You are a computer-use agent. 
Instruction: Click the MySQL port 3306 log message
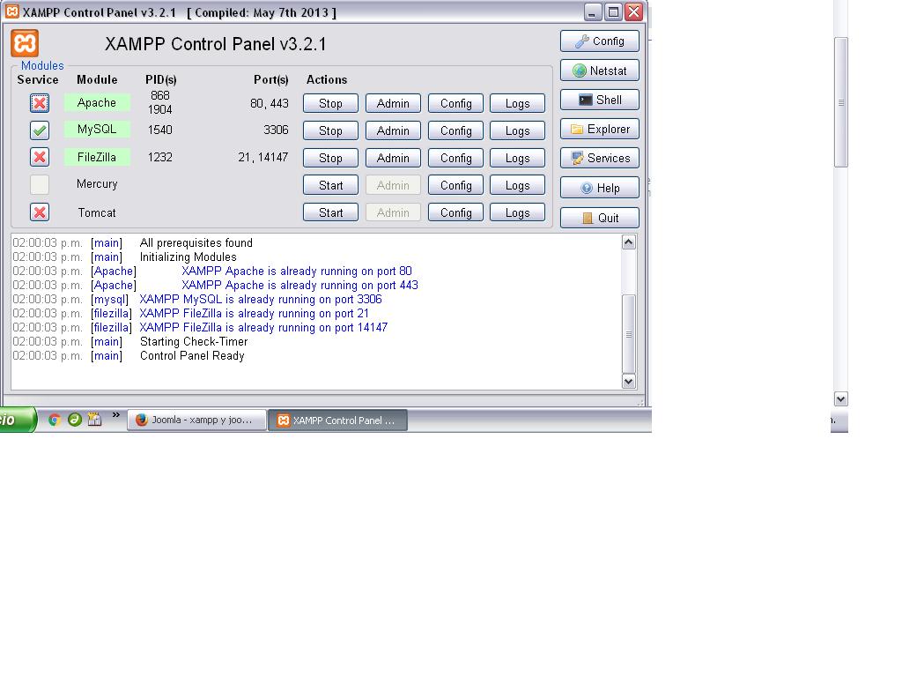coord(261,300)
